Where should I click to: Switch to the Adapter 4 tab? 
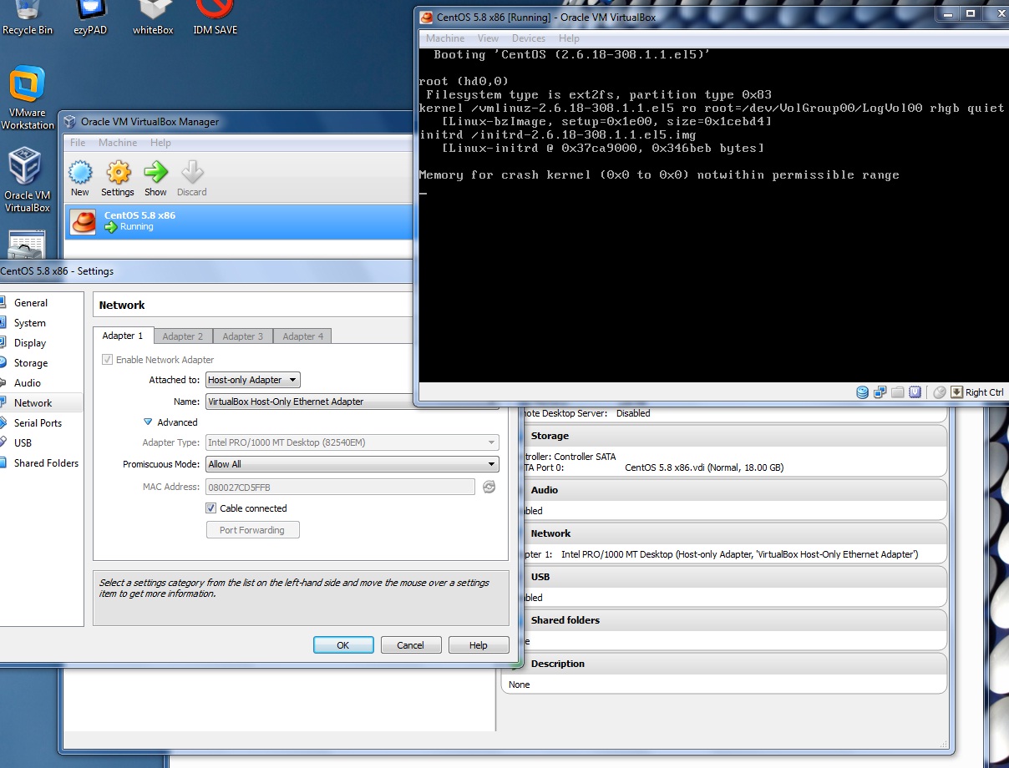pyautogui.click(x=303, y=336)
